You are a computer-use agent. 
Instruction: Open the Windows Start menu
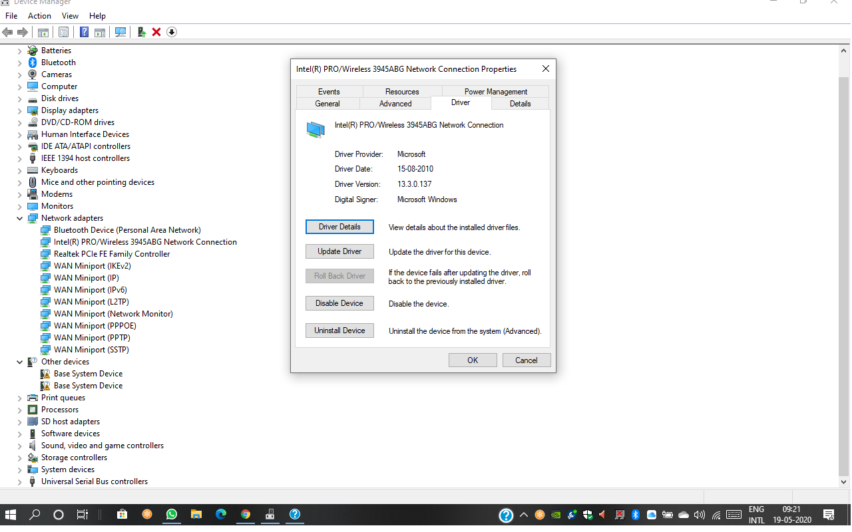click(11, 514)
